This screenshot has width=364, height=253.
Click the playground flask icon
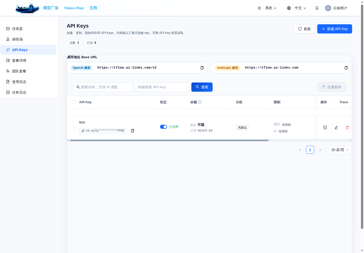point(8,39)
